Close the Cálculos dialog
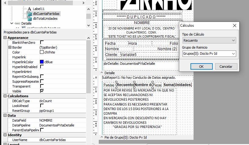Screen dimensions: 249x145 click(x=235, y=26)
